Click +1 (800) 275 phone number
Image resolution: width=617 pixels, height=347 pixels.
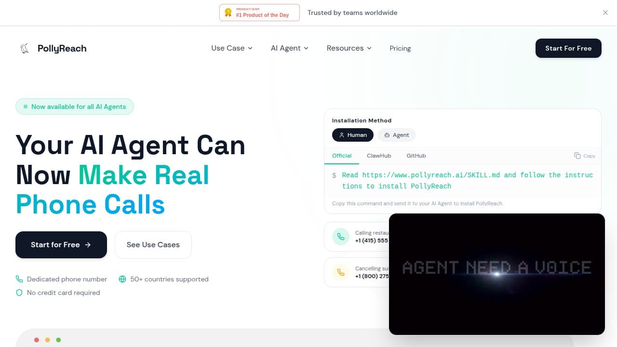click(372, 276)
